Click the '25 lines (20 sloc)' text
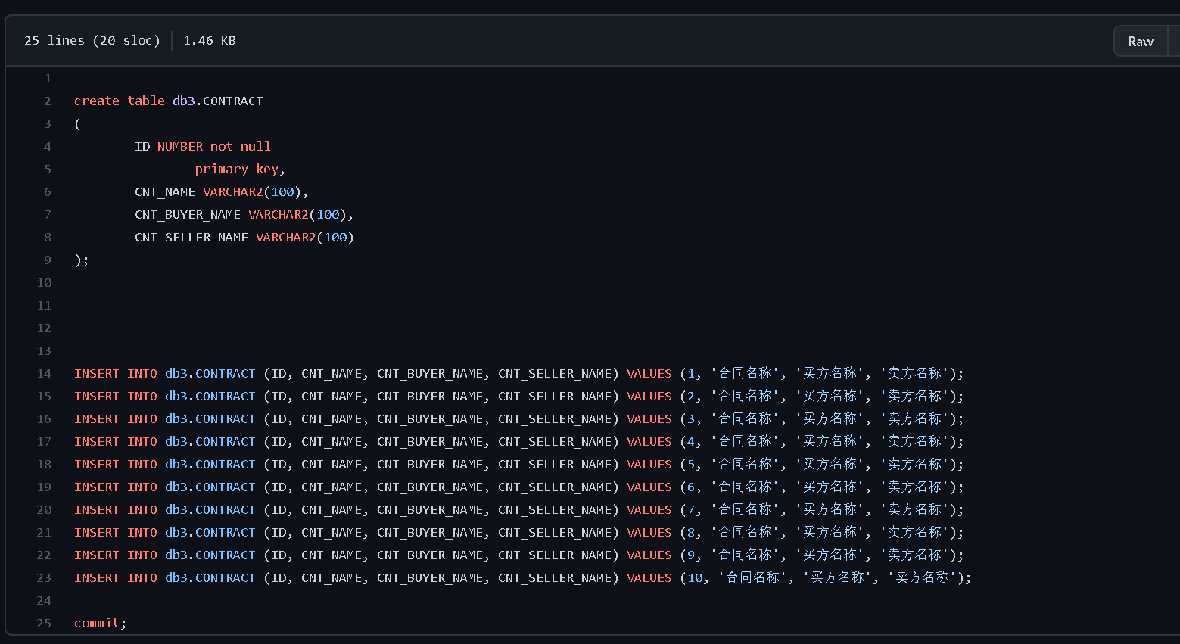The width and height of the screenshot is (1180, 644). click(x=92, y=41)
